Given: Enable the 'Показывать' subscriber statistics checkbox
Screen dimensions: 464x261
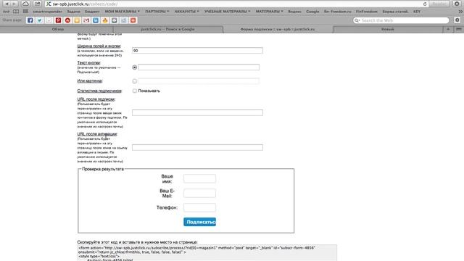Looking at the screenshot, I should [135, 91].
